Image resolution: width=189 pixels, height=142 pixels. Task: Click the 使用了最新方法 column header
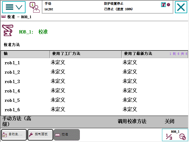pyautogui.click(x=145, y=54)
